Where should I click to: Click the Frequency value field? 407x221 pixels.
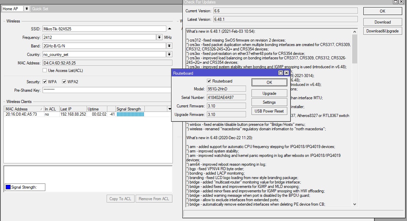[99, 38]
